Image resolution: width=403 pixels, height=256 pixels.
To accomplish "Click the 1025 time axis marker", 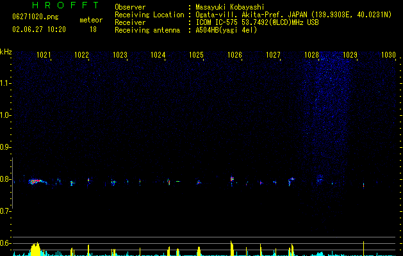I will click(196, 55).
